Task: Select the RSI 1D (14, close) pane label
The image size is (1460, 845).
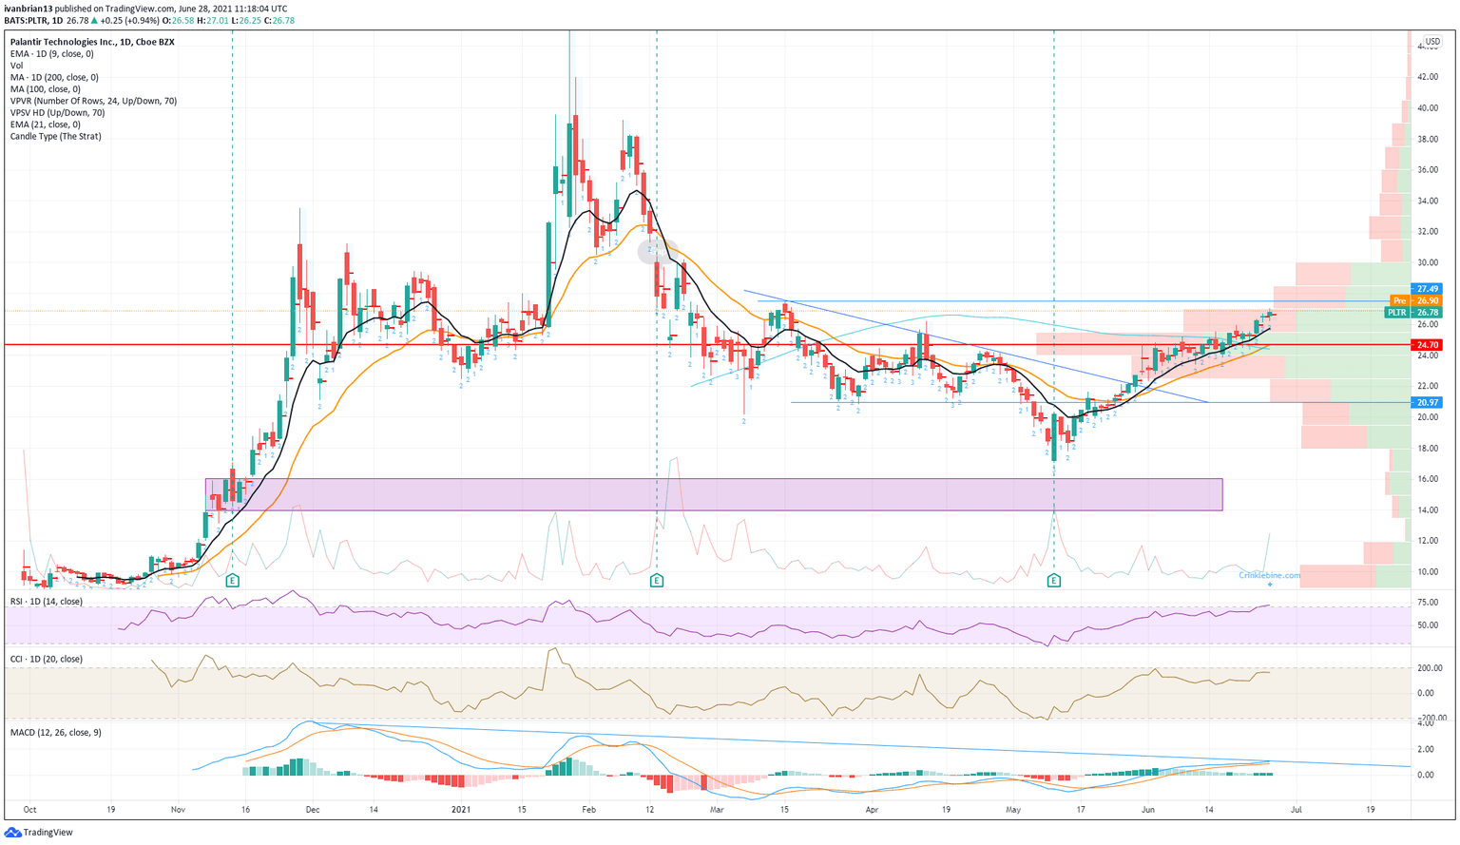Action: tap(47, 601)
